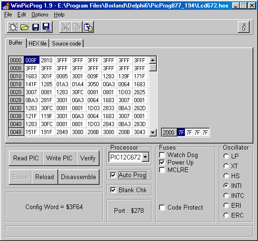Click the Save As floppy icon

[47, 27]
